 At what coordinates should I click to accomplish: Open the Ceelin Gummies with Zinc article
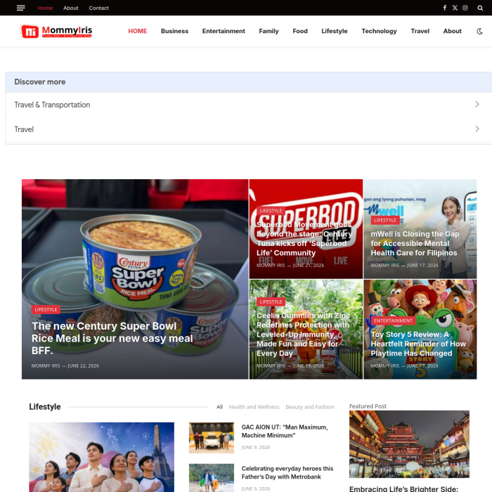303,335
